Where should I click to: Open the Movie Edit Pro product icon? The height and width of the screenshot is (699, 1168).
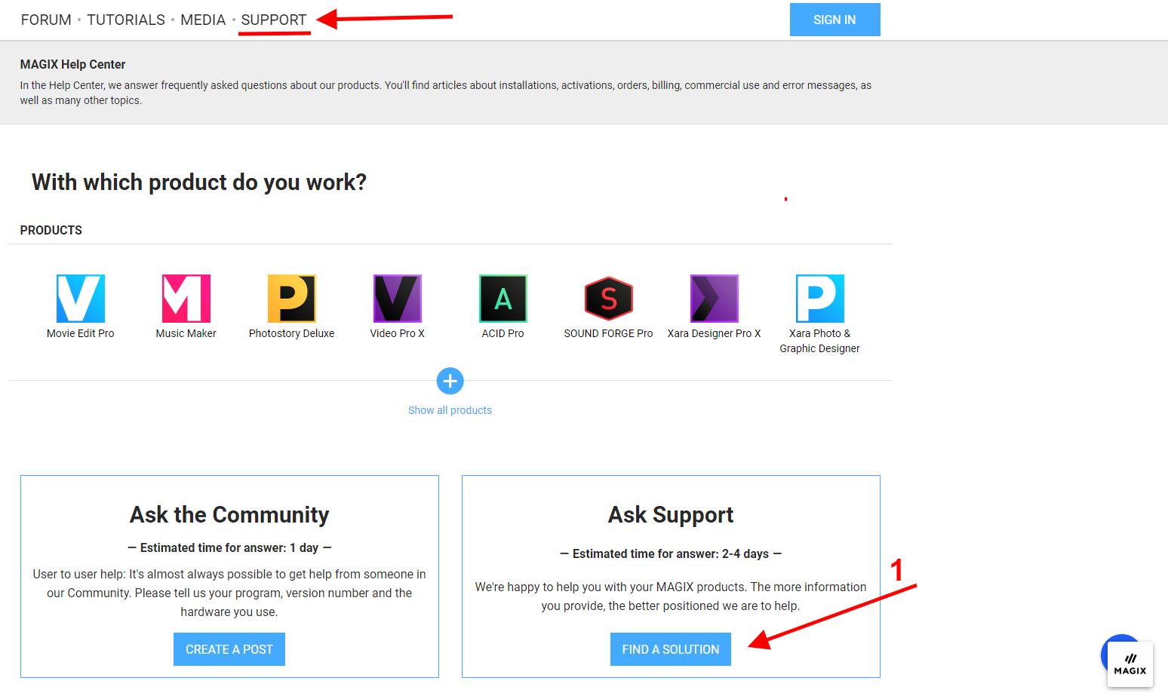[x=81, y=299]
